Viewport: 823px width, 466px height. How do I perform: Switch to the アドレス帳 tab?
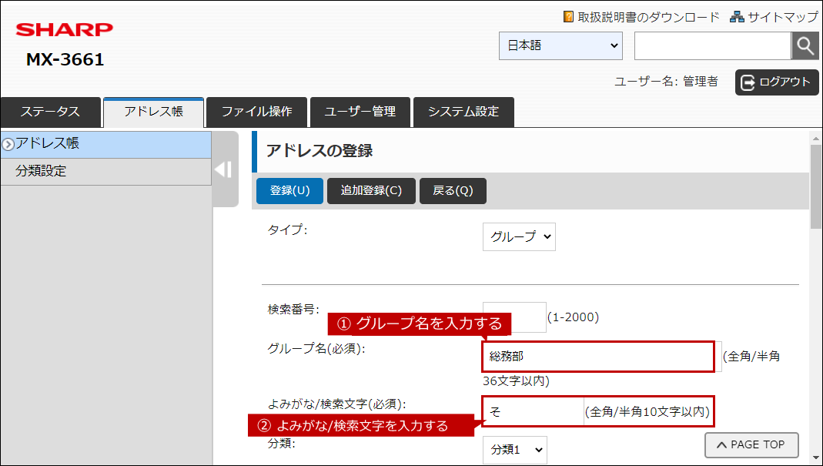click(154, 112)
